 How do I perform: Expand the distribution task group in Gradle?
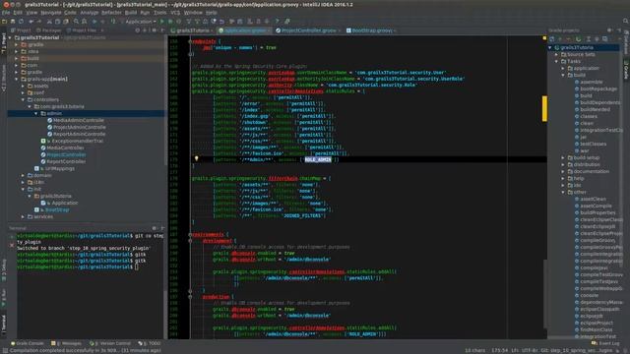click(x=563, y=164)
